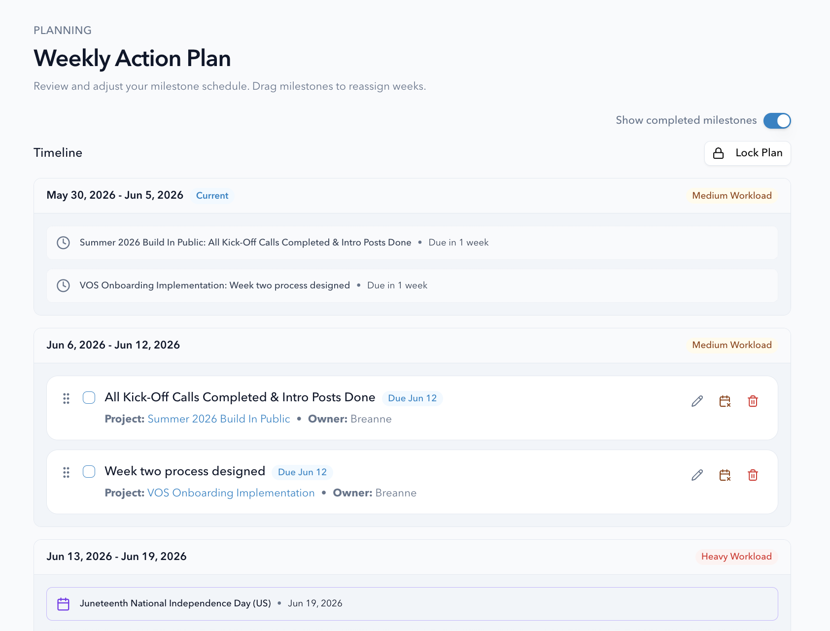Delete the Week two process designed milestone with the trash icon
Viewport: 830px width, 631px height.
click(753, 475)
